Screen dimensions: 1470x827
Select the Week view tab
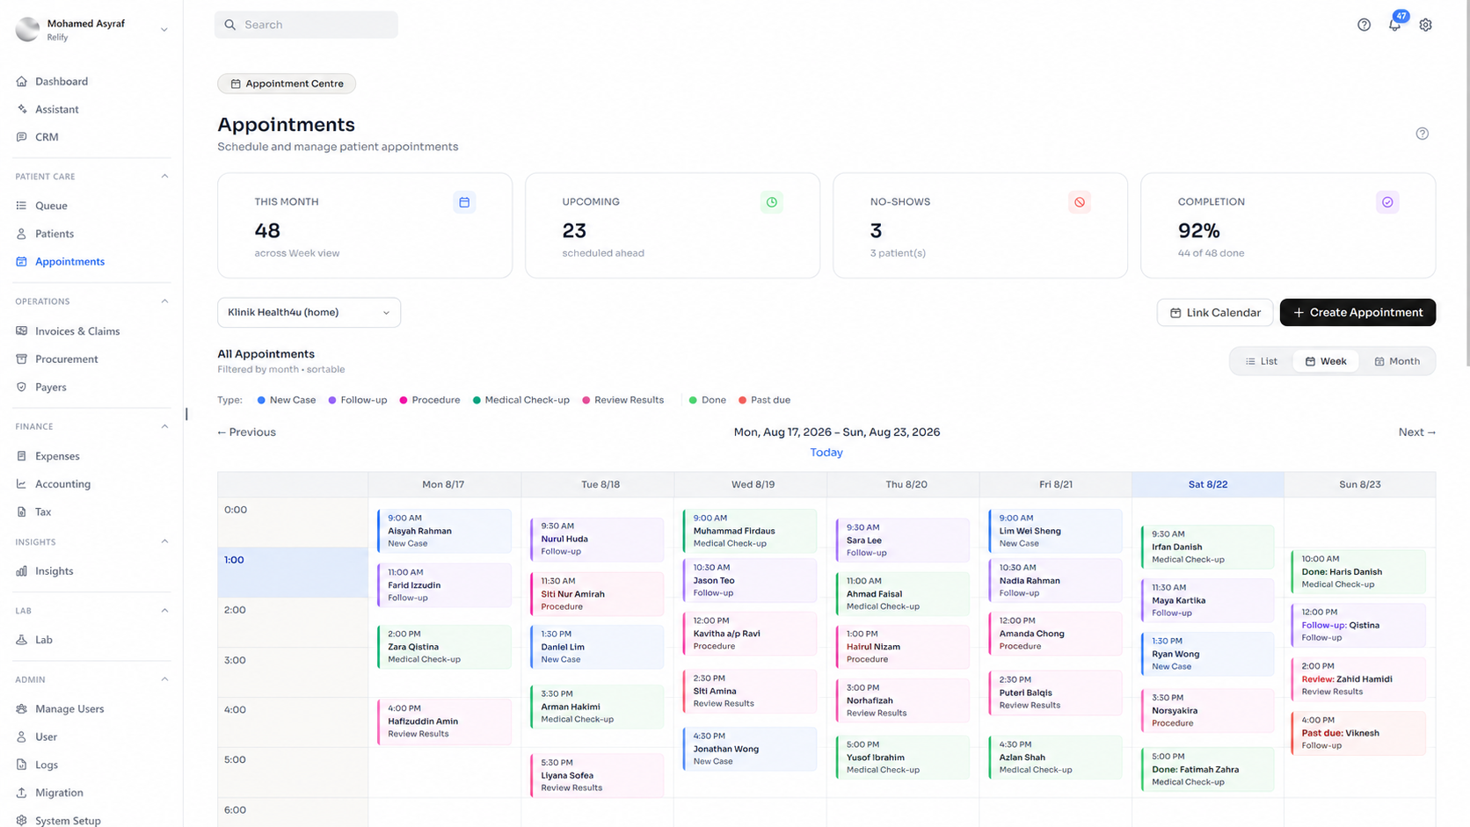click(x=1326, y=361)
